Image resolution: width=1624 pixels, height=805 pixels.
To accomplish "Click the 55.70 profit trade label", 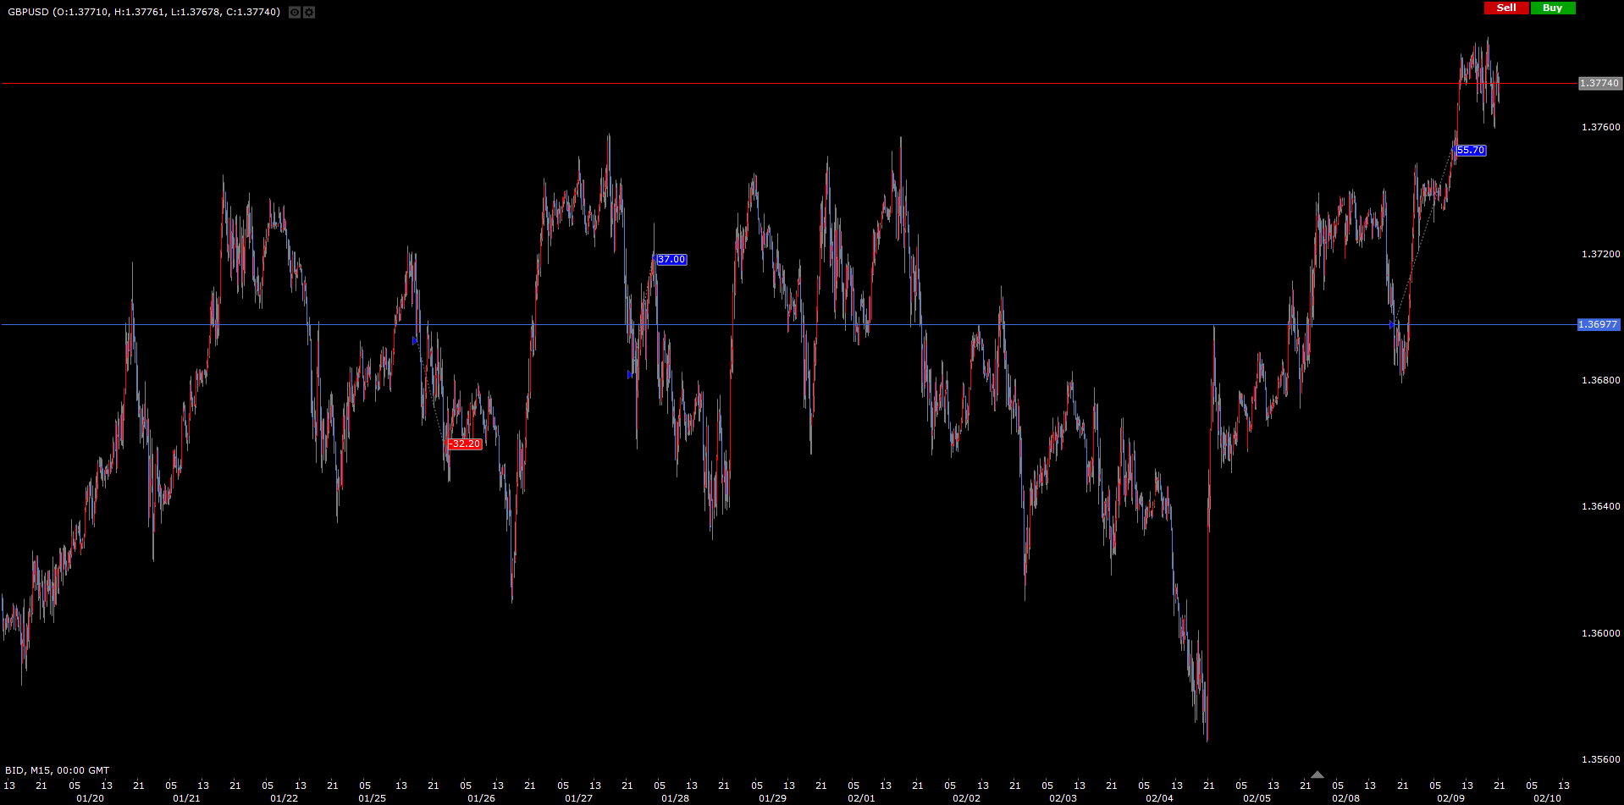I will point(1471,151).
